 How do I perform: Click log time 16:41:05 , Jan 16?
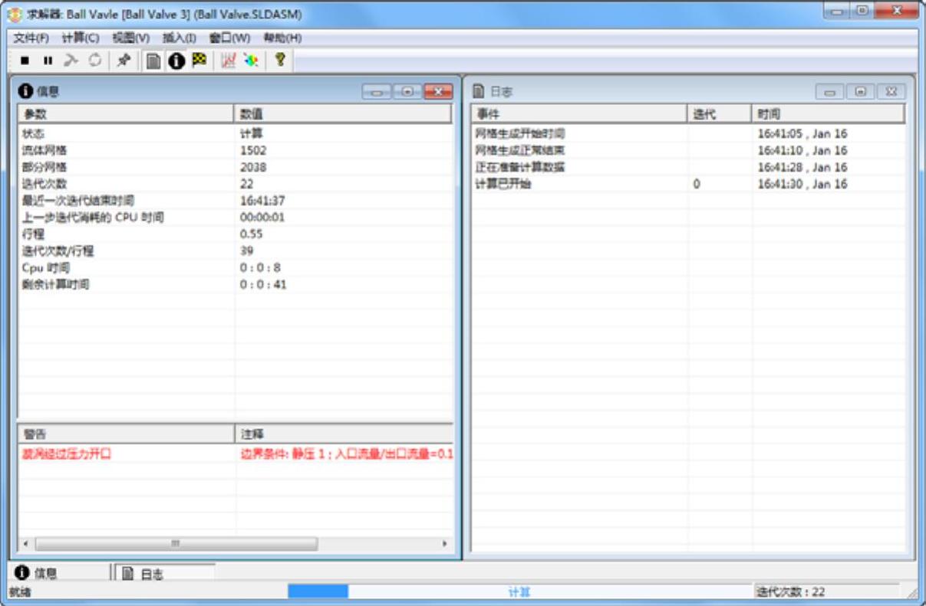tap(802, 133)
